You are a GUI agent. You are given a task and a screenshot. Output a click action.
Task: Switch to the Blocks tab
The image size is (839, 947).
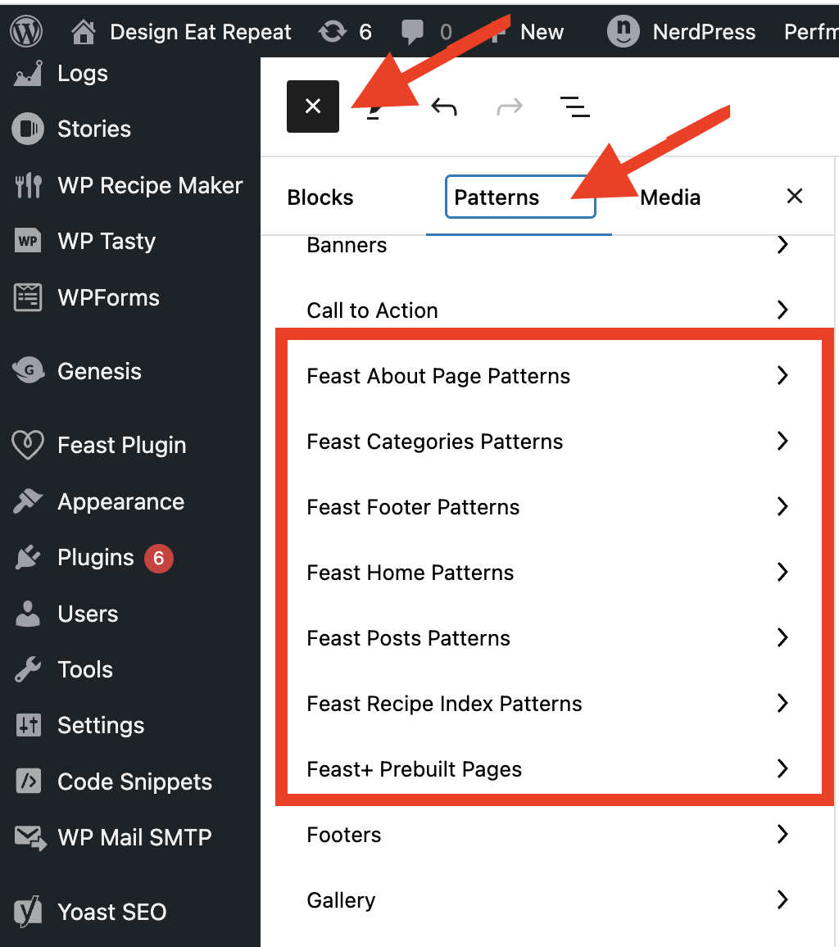(320, 197)
